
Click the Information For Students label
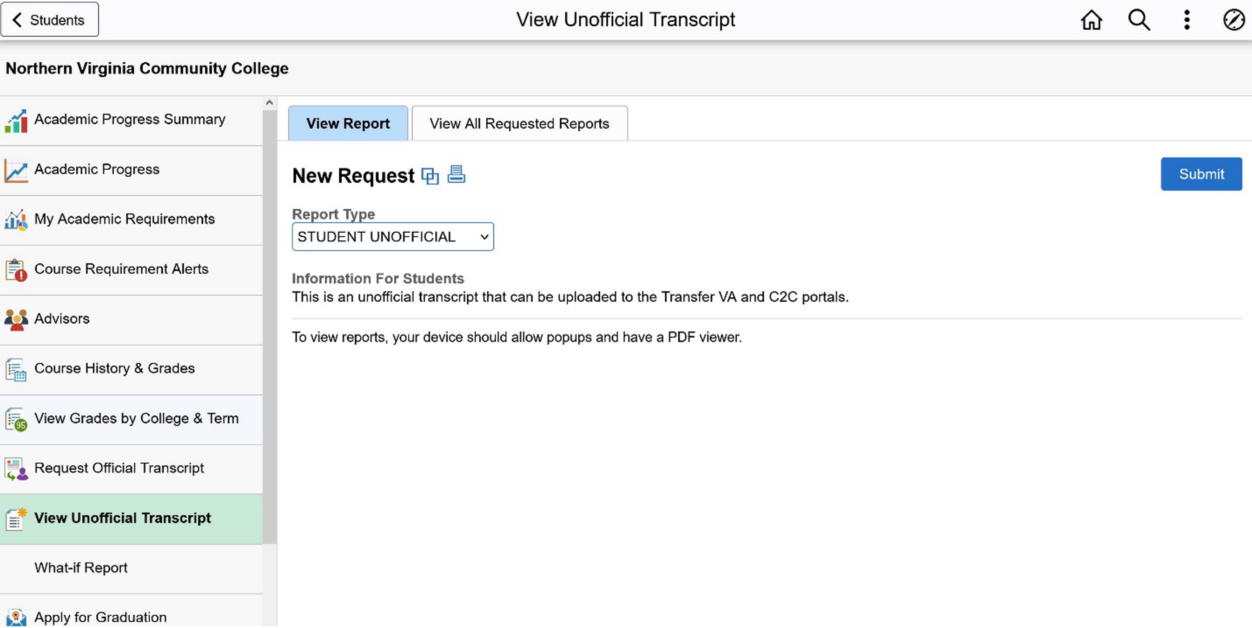click(x=378, y=279)
